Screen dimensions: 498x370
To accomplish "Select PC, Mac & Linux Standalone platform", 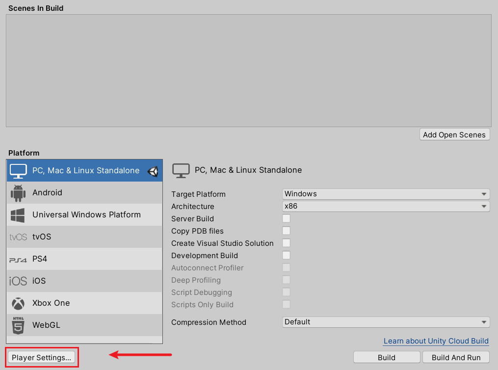I will pos(84,171).
